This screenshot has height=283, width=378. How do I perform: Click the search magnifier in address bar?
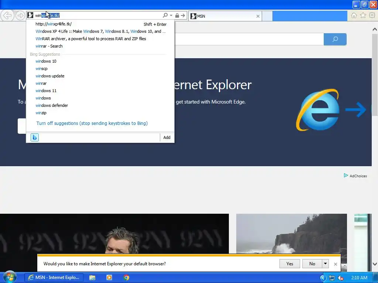[x=165, y=15]
